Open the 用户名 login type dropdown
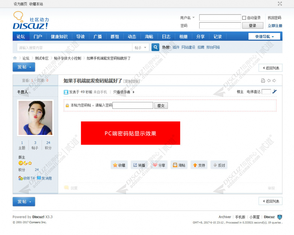Viewport: 294px width, 235px height. click(187, 18)
